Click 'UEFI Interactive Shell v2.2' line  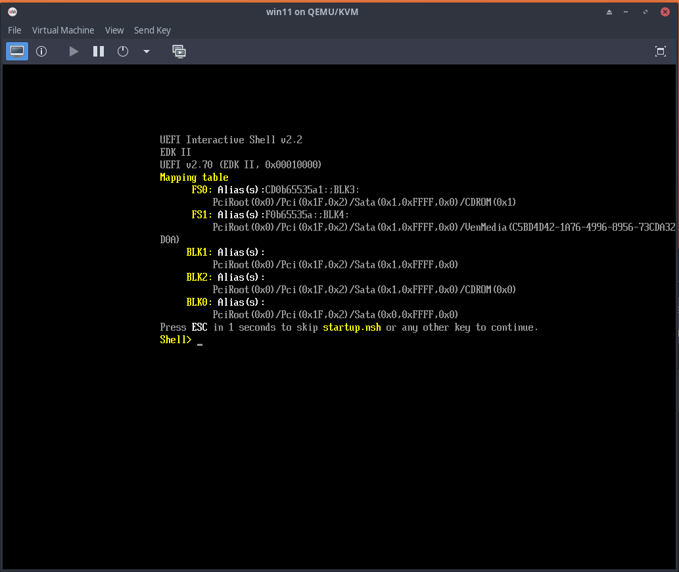click(x=231, y=140)
